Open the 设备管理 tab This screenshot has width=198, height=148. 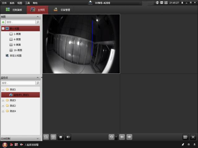tap(62, 10)
